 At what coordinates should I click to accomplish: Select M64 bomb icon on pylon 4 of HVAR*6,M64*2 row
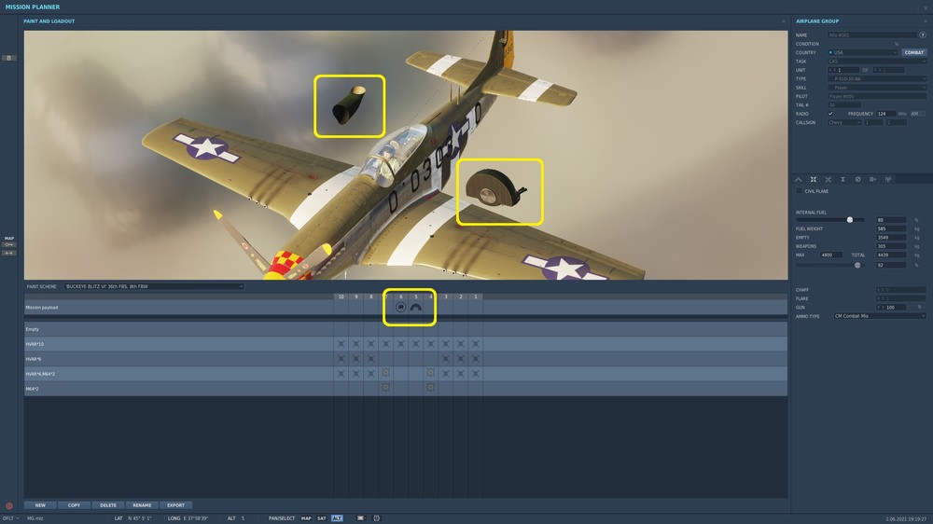(430, 372)
